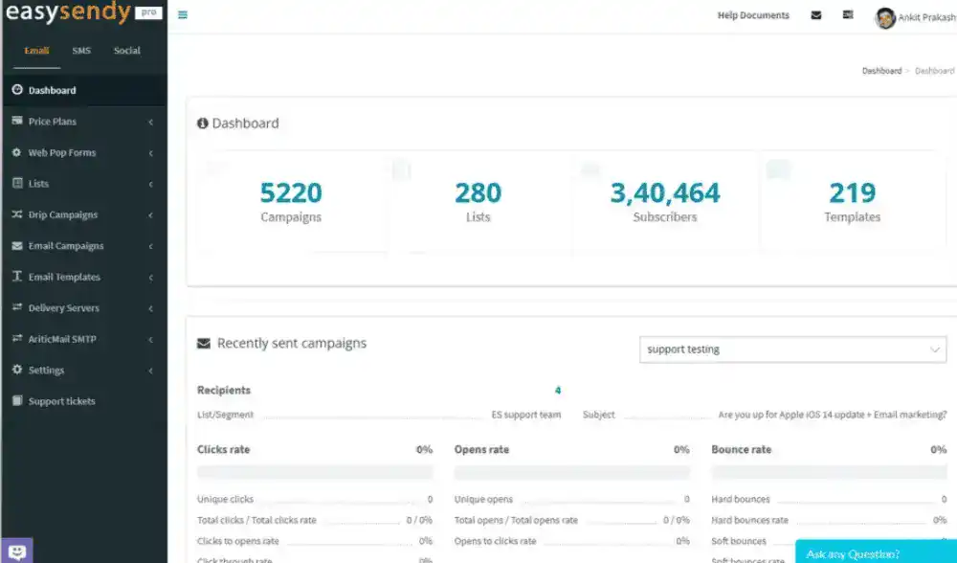Click the Web Pop Forms gear icon

pos(17,153)
